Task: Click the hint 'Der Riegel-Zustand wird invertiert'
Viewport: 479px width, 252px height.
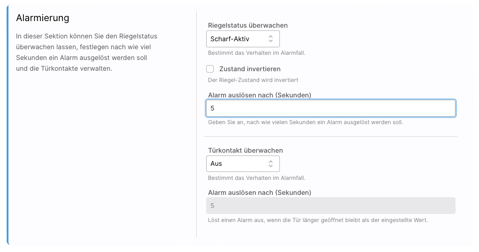Action: point(253,80)
